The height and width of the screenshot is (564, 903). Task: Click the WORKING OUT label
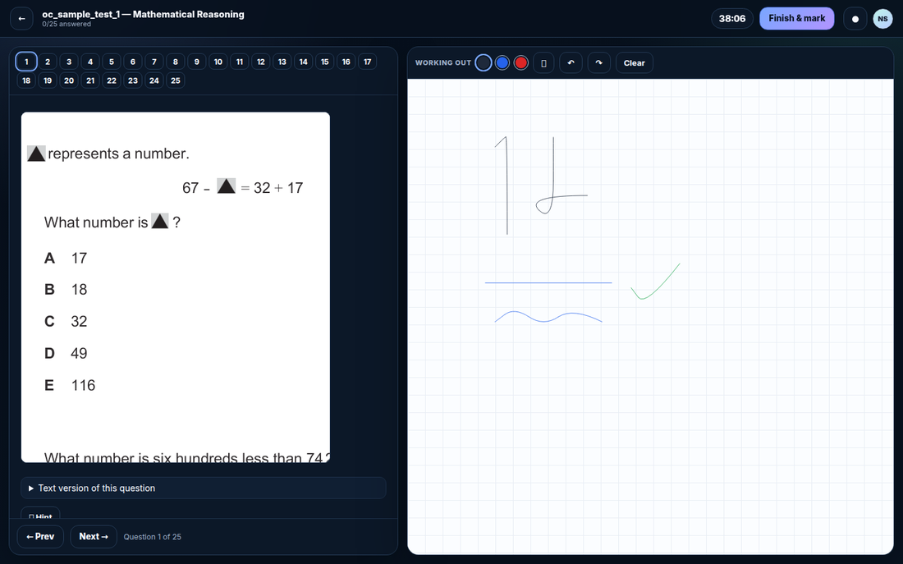pos(442,62)
